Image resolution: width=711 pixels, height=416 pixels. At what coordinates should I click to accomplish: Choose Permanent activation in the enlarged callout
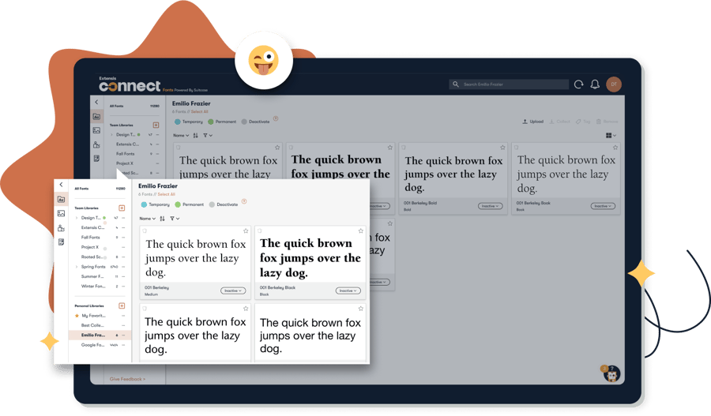189,204
